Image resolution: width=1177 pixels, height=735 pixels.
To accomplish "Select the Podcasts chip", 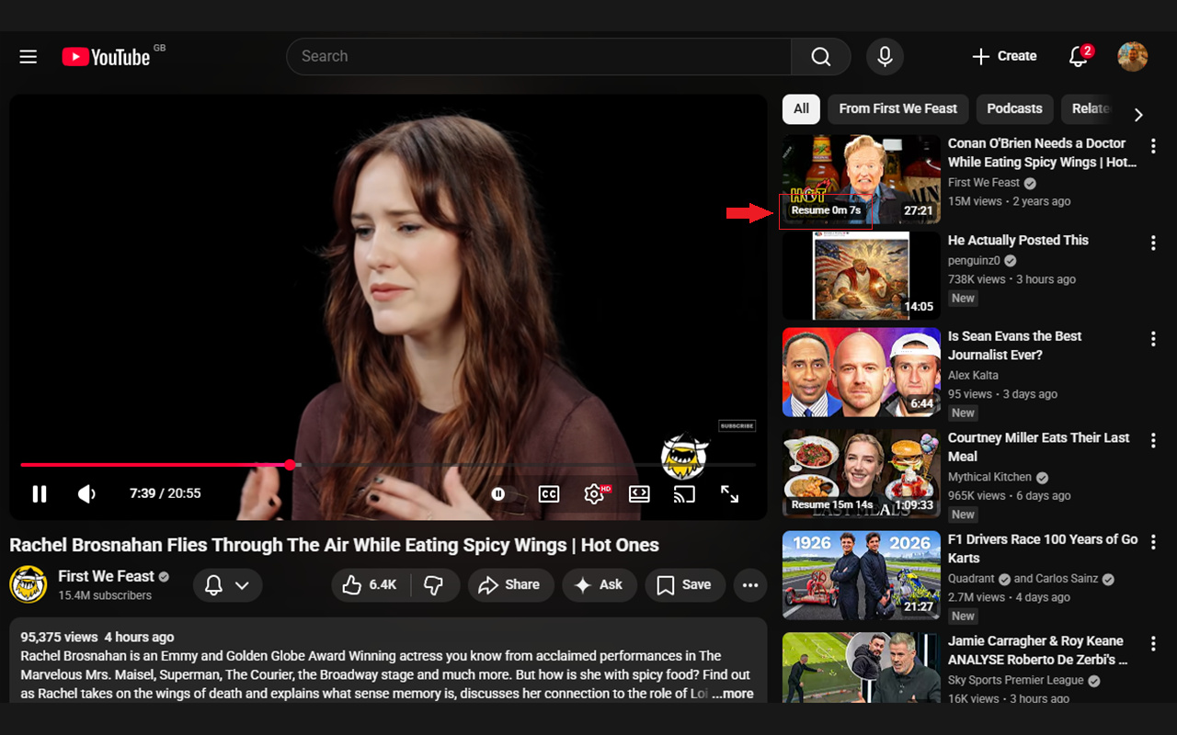I will coord(1014,108).
